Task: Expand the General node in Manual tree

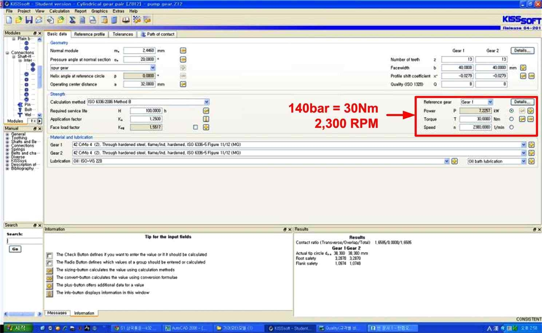Action: click(7, 134)
